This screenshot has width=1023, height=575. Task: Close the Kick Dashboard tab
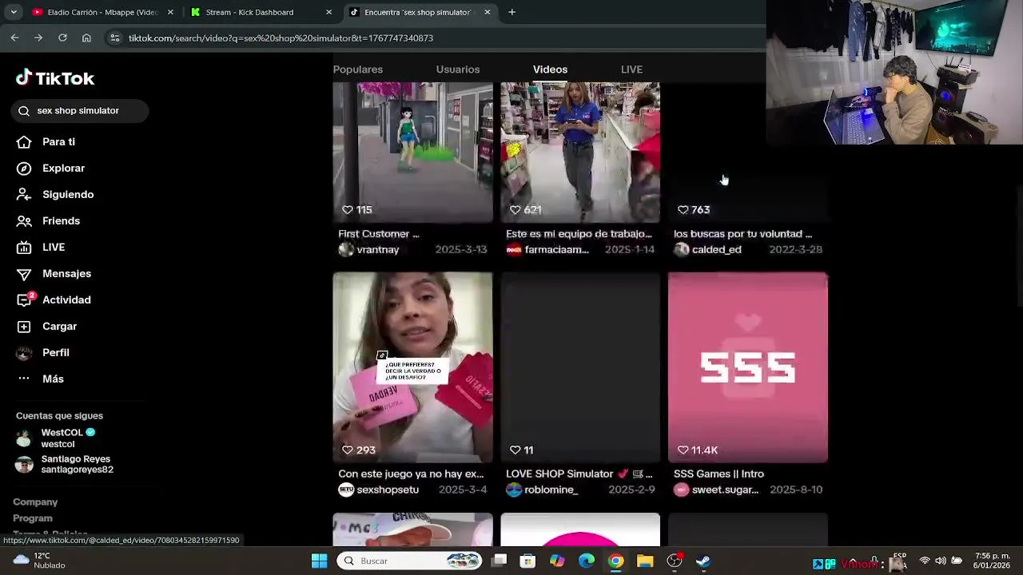(x=328, y=12)
